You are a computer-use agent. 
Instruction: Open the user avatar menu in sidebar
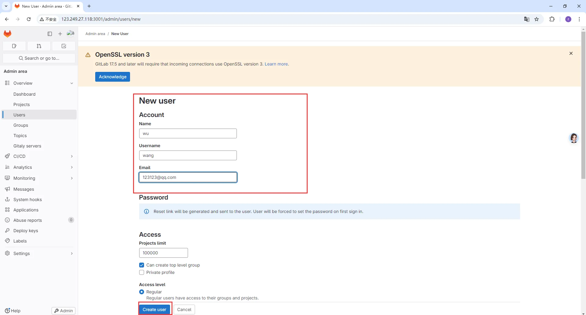point(71,33)
